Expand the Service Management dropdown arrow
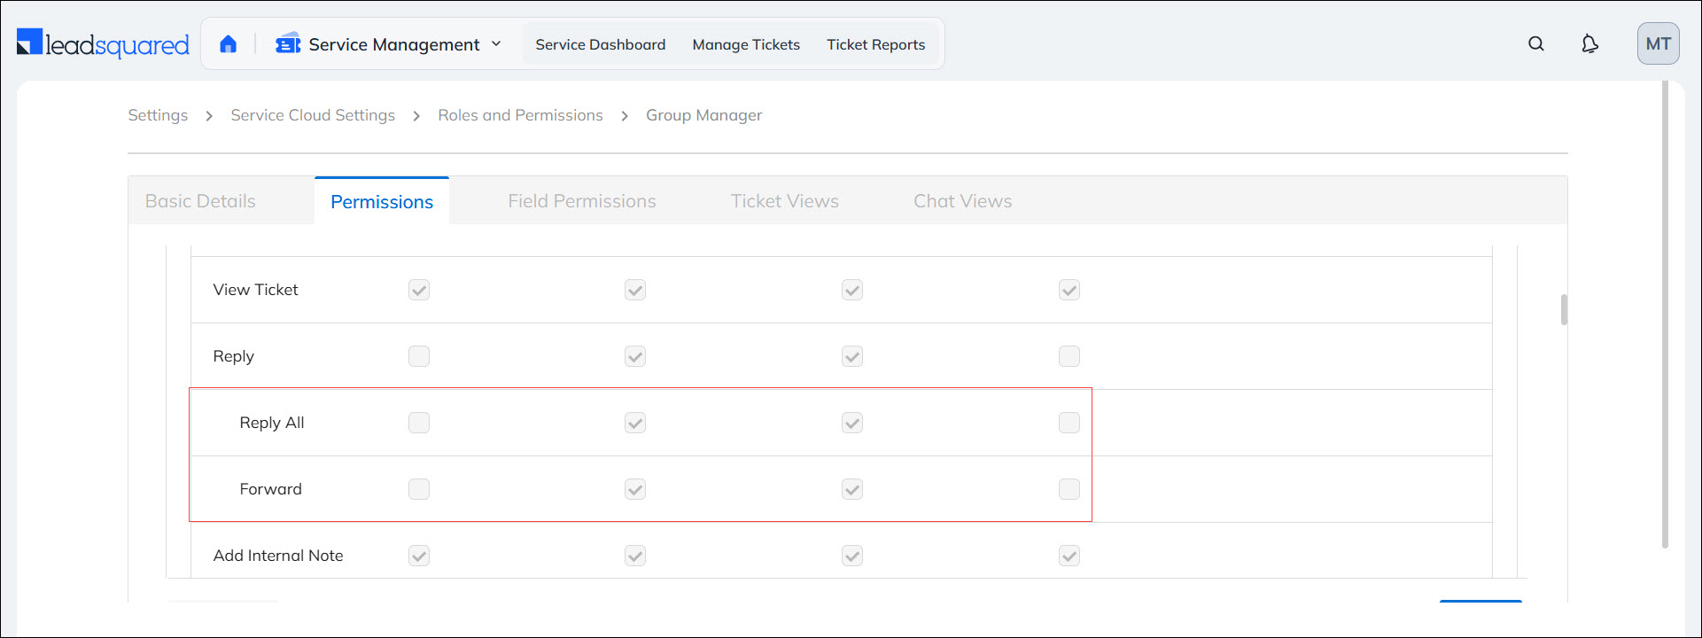The height and width of the screenshot is (638, 1702). click(x=496, y=43)
